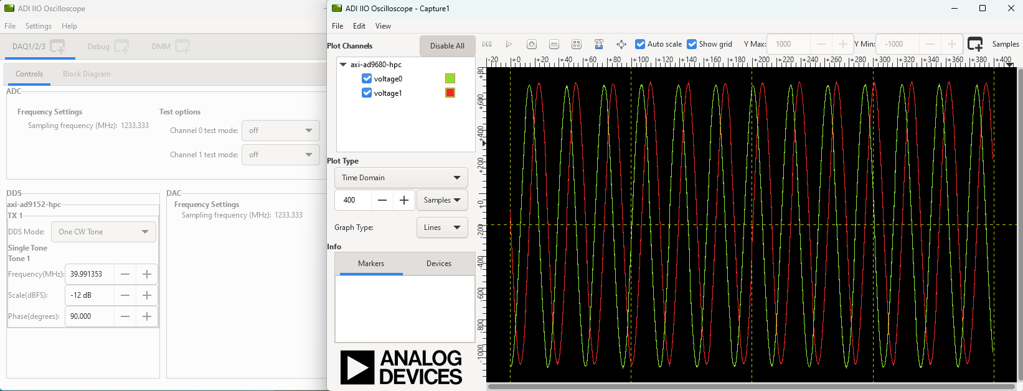
Task: Click the green voltage0 color swatch
Action: click(450, 78)
